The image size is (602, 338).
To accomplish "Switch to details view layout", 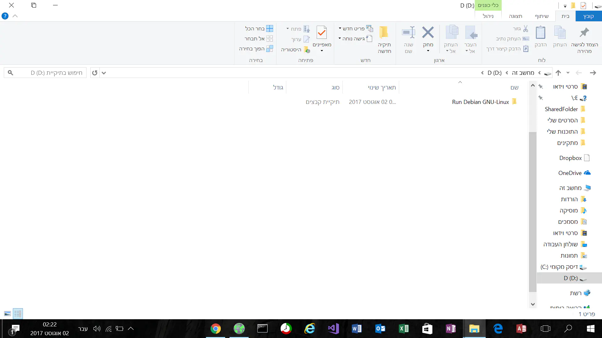I will click(x=18, y=314).
